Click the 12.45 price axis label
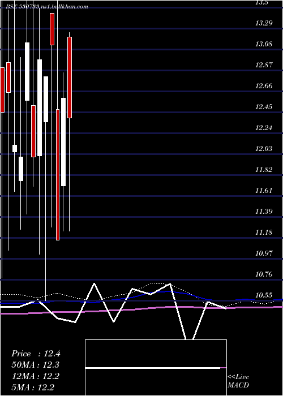The height and width of the screenshot is (396, 283). tap(264, 107)
